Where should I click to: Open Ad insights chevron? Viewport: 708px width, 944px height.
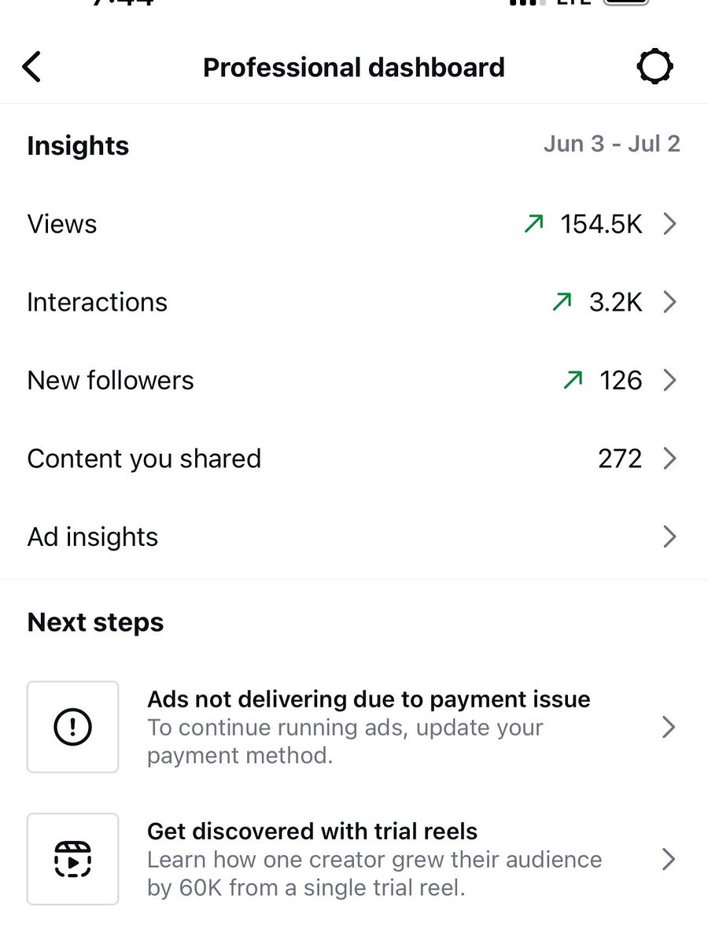(669, 537)
